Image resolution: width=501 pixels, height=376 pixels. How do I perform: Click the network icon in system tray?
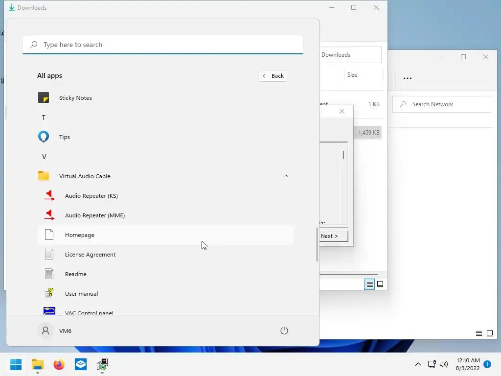click(432, 364)
